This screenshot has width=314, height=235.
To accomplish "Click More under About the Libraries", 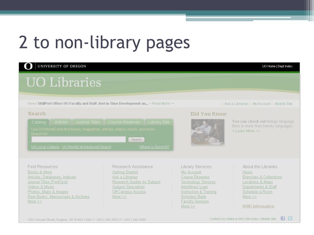I will [x=250, y=197].
